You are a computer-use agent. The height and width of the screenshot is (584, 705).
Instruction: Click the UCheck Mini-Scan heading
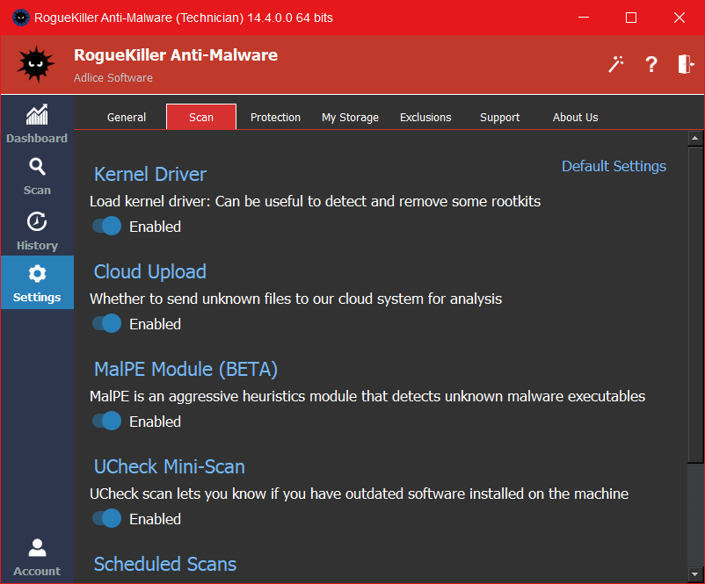click(x=169, y=466)
